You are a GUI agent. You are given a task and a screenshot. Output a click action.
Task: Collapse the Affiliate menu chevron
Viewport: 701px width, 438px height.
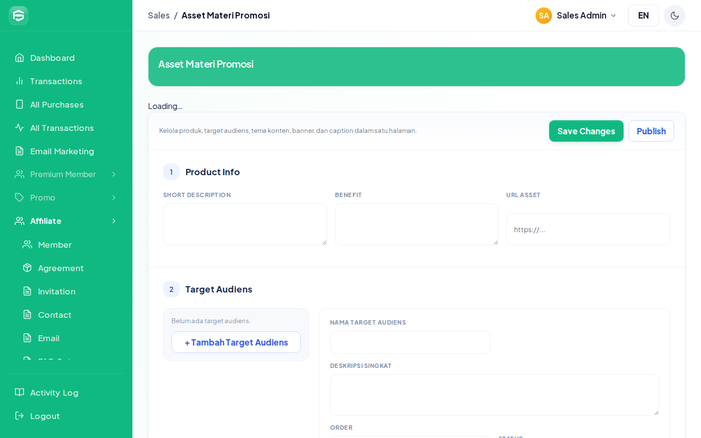114,221
